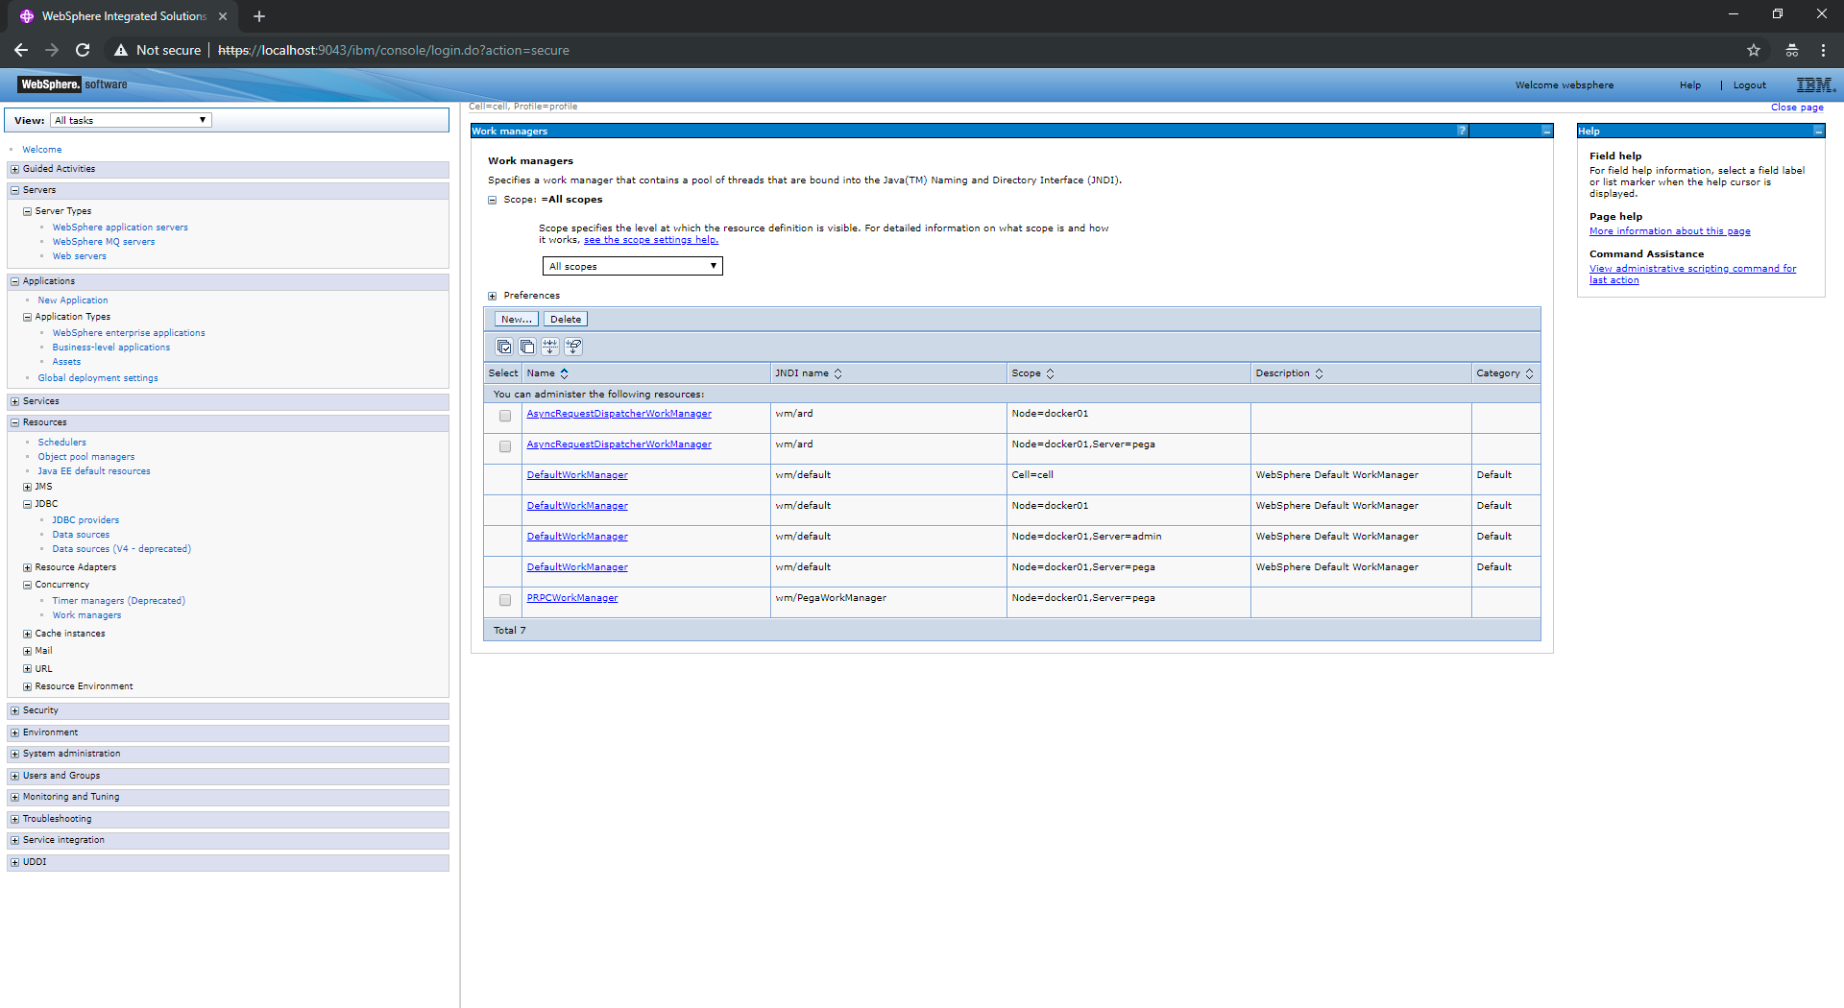1844x1008 pixels.
Task: Sort by the Category column arrows
Action: point(1529,373)
